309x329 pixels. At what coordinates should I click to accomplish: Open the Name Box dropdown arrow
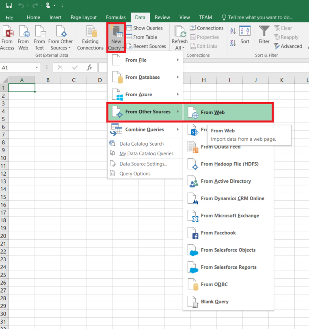37,68
